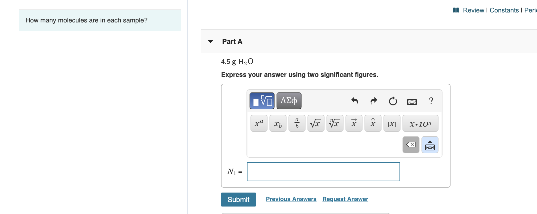Expand the on-screen keyboard with the up arrow
The image size is (537, 214).
(430, 145)
